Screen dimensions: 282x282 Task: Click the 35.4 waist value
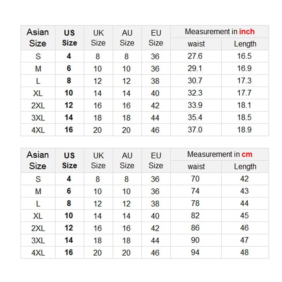coord(195,117)
